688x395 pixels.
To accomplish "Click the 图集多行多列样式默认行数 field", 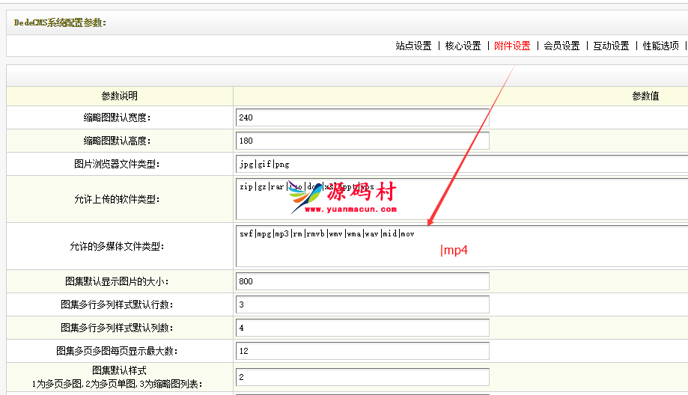I will click(362, 304).
